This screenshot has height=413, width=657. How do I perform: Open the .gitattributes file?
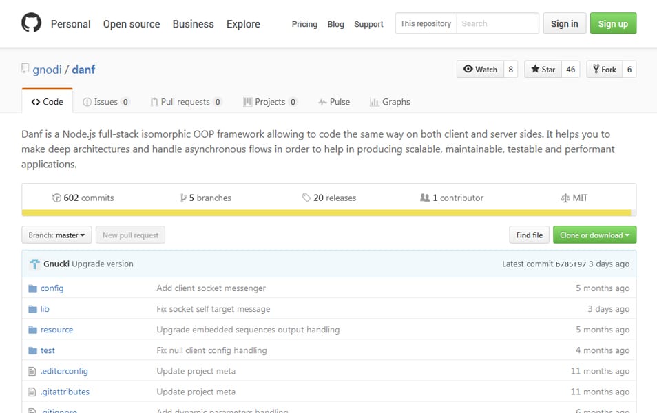(x=65, y=392)
